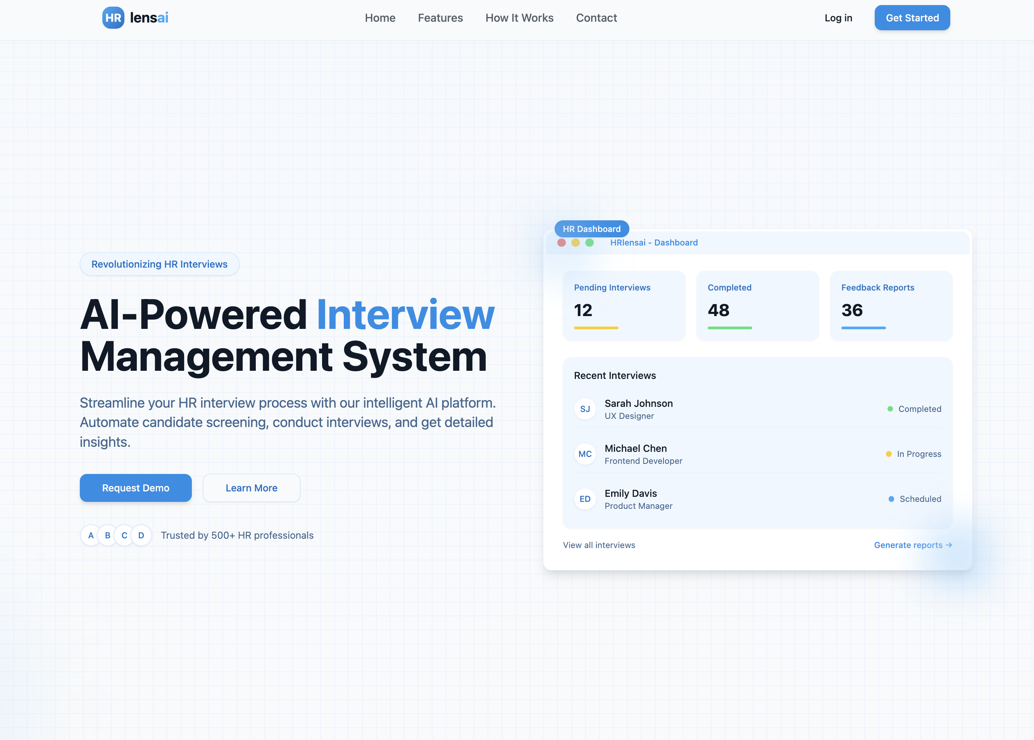Click the ED avatar icon

coord(584,499)
